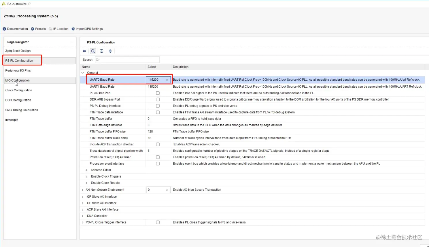The width and height of the screenshot is (429, 247).
Task: Open the UART0 Baud Rate dropdown
Action: [158, 80]
